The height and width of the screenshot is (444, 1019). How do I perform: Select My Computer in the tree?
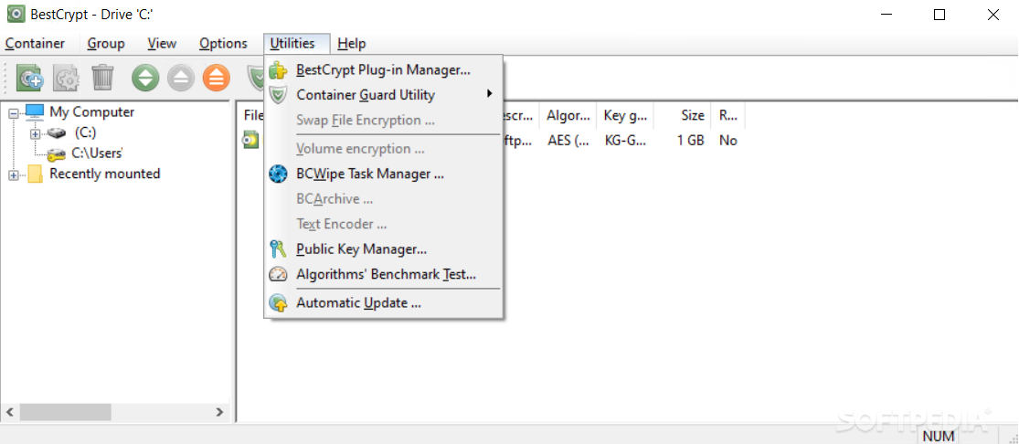coord(91,111)
